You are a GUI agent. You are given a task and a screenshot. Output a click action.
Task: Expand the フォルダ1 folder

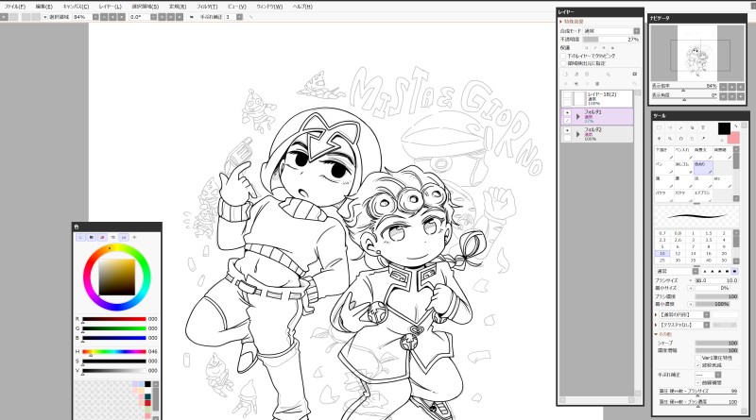pyautogui.click(x=578, y=116)
